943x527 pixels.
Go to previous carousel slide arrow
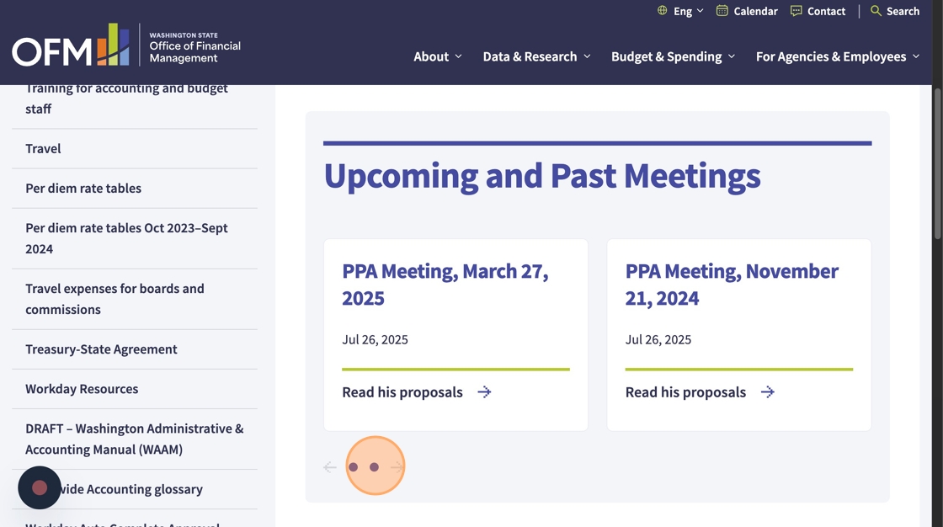point(330,467)
